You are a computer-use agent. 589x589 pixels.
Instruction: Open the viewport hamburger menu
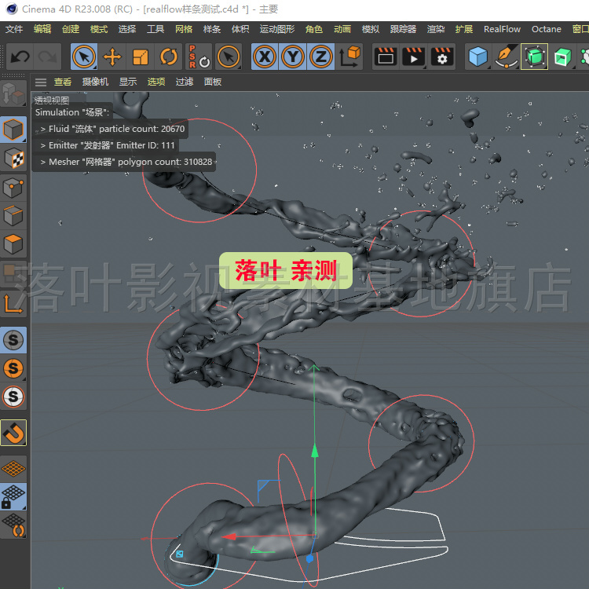coord(41,82)
